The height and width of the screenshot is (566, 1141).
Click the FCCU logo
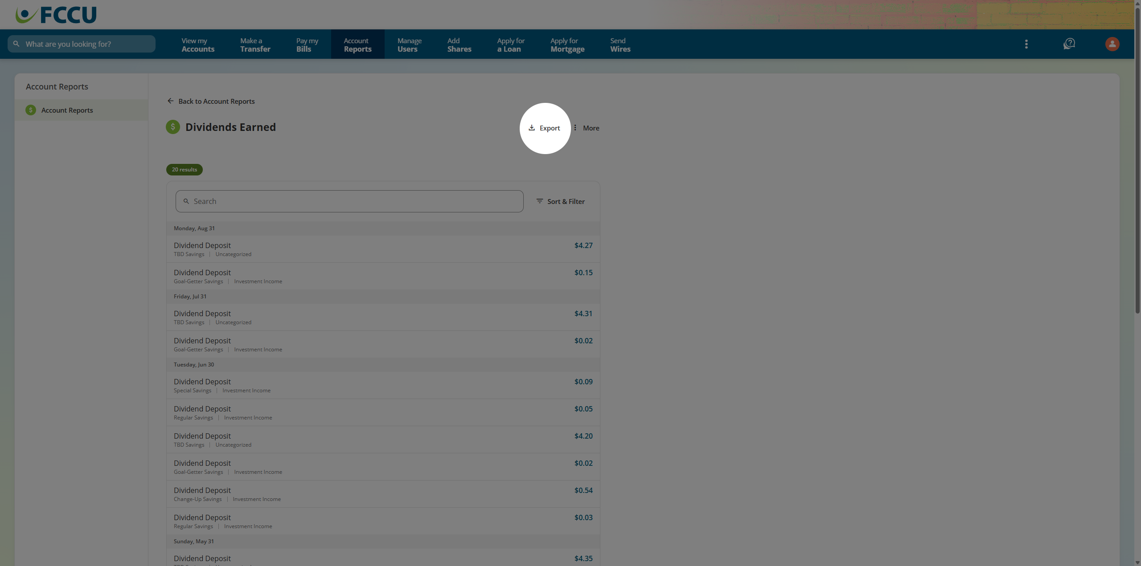coord(56,15)
